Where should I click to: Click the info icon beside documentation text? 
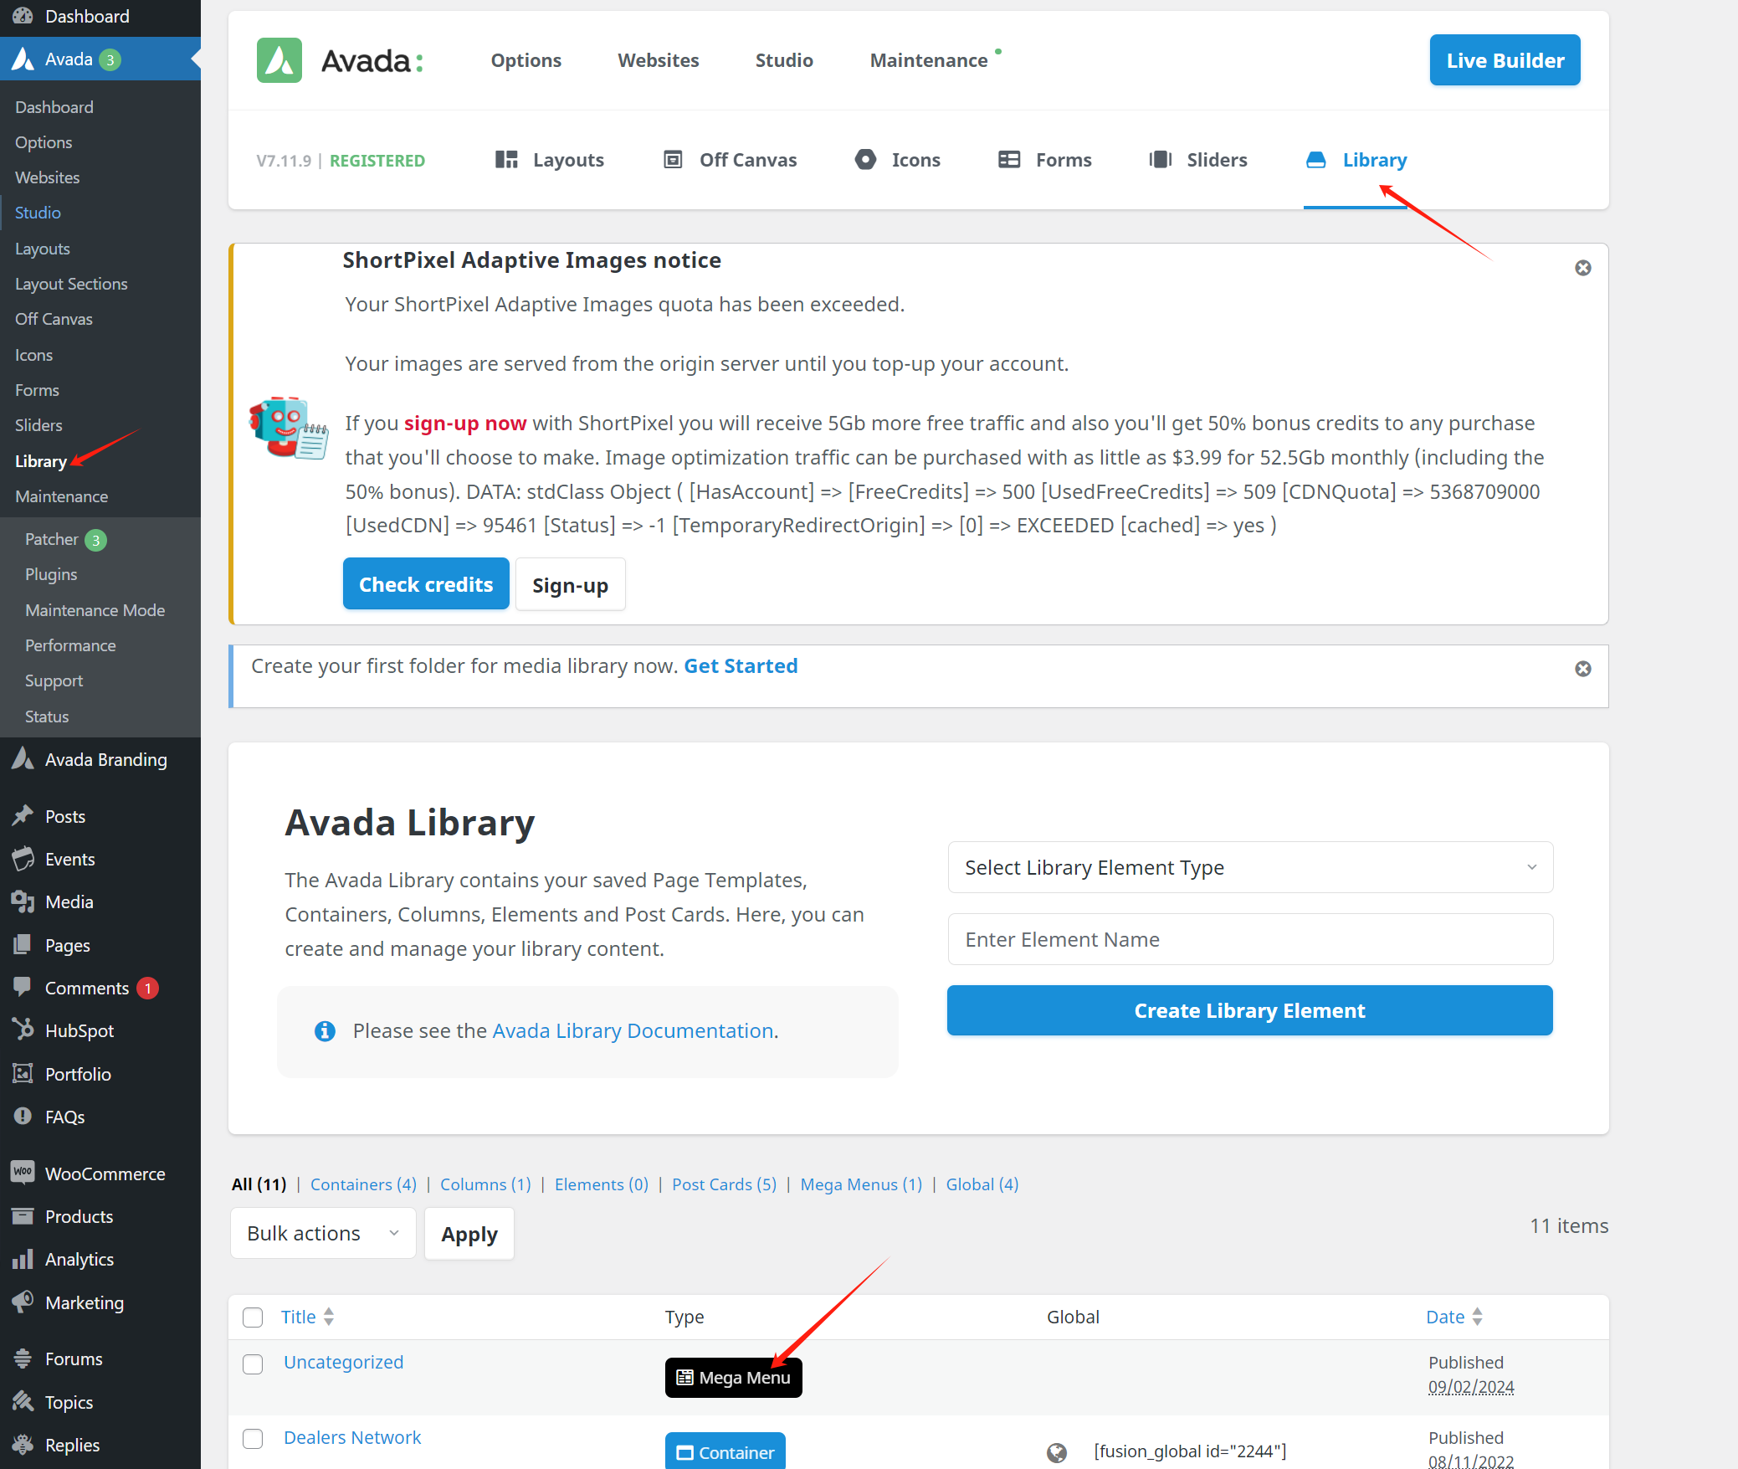click(325, 1031)
